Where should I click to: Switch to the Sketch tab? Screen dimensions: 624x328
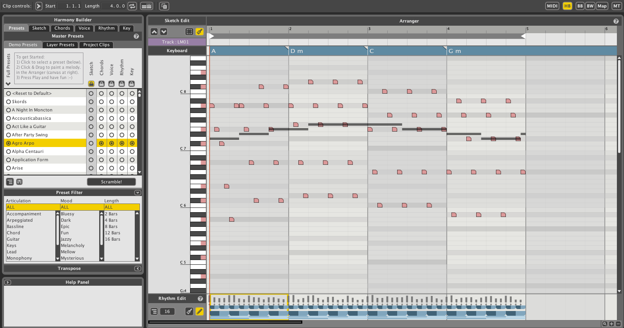point(39,28)
